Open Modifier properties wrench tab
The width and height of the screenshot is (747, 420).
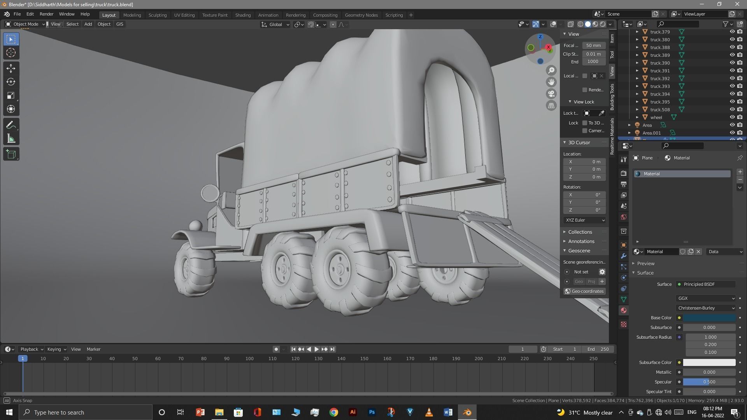624,256
